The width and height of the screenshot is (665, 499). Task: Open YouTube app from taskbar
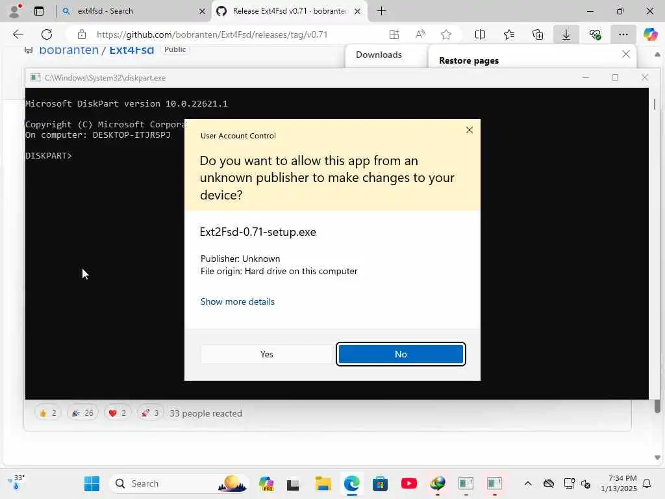coord(409,483)
